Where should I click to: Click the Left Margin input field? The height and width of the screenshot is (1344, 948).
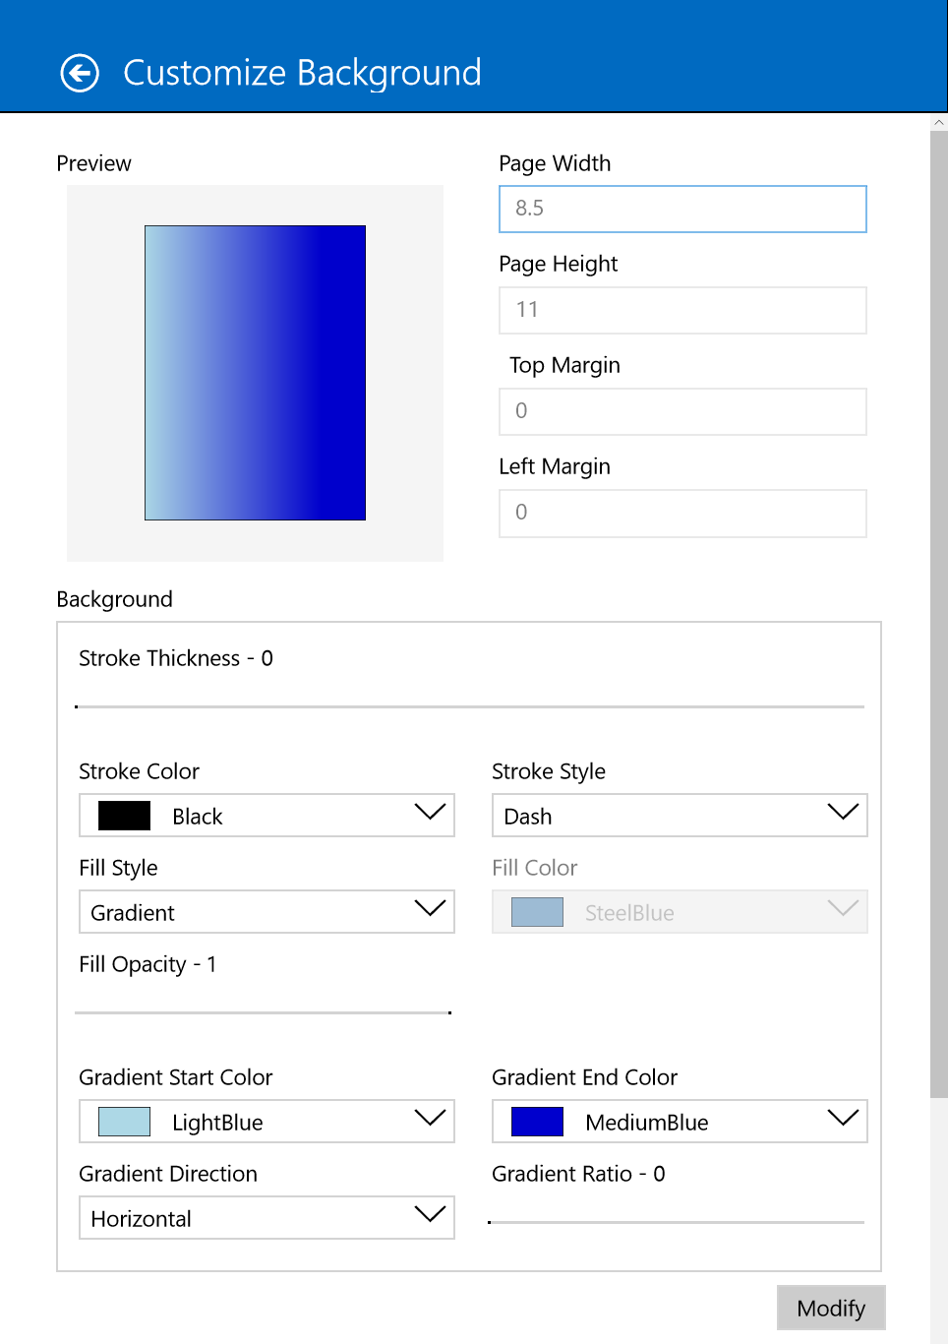point(682,513)
